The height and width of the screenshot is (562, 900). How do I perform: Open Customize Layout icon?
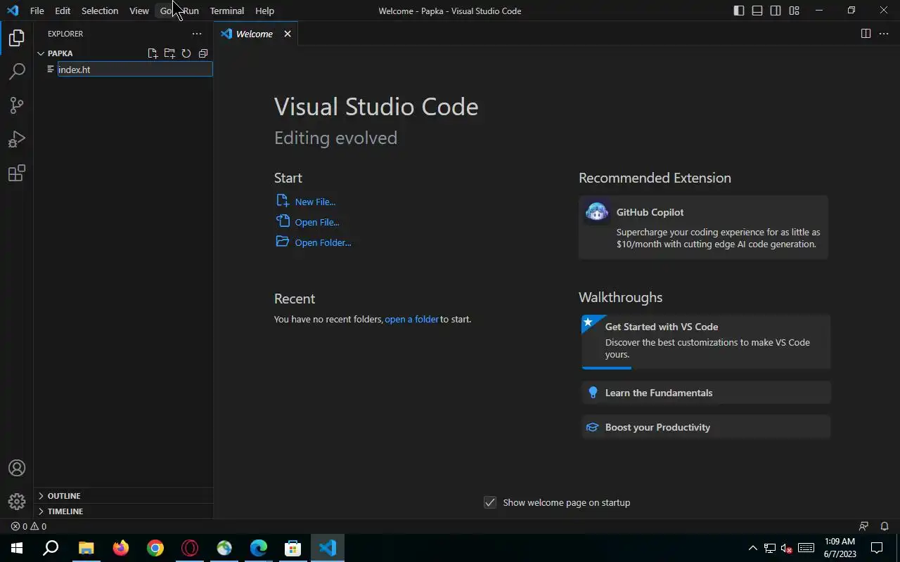[794, 11]
